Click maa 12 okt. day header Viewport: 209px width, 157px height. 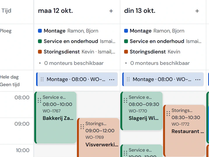55,11
